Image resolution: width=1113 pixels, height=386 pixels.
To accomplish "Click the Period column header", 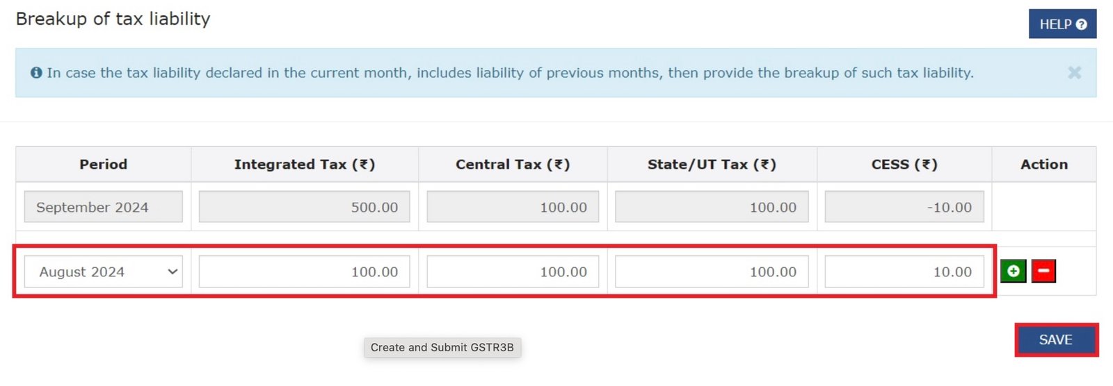I will click(x=103, y=165).
